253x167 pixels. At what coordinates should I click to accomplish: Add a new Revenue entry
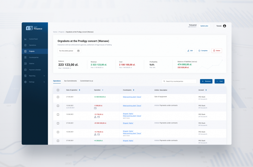point(206,81)
